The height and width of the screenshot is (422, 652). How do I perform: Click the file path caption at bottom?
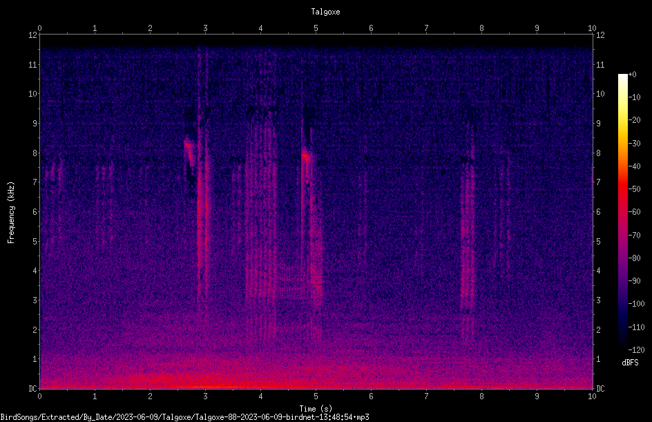[x=184, y=417]
